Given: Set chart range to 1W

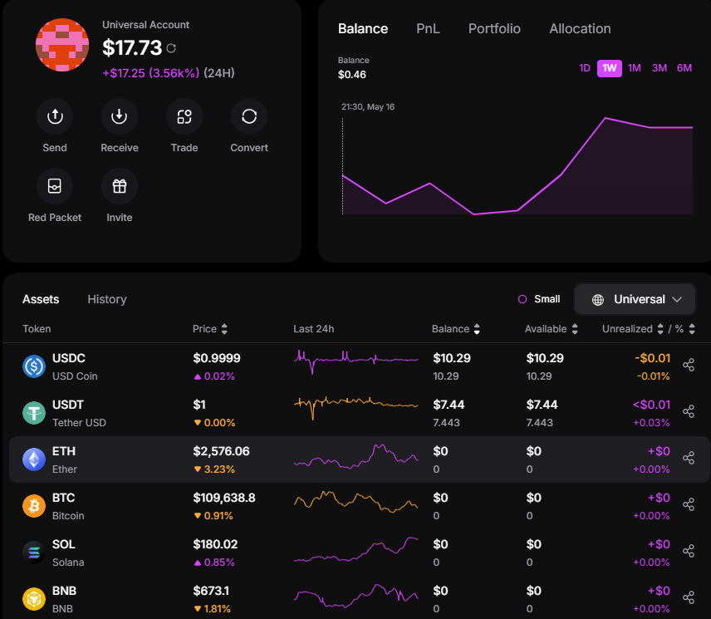Looking at the screenshot, I should 610,68.
